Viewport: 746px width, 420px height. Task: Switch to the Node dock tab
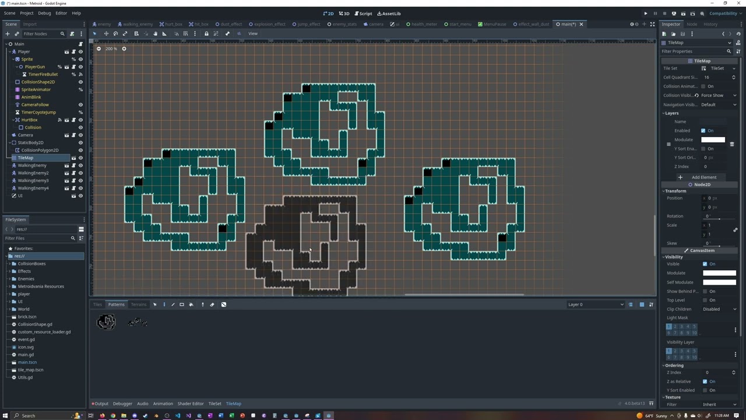point(692,24)
